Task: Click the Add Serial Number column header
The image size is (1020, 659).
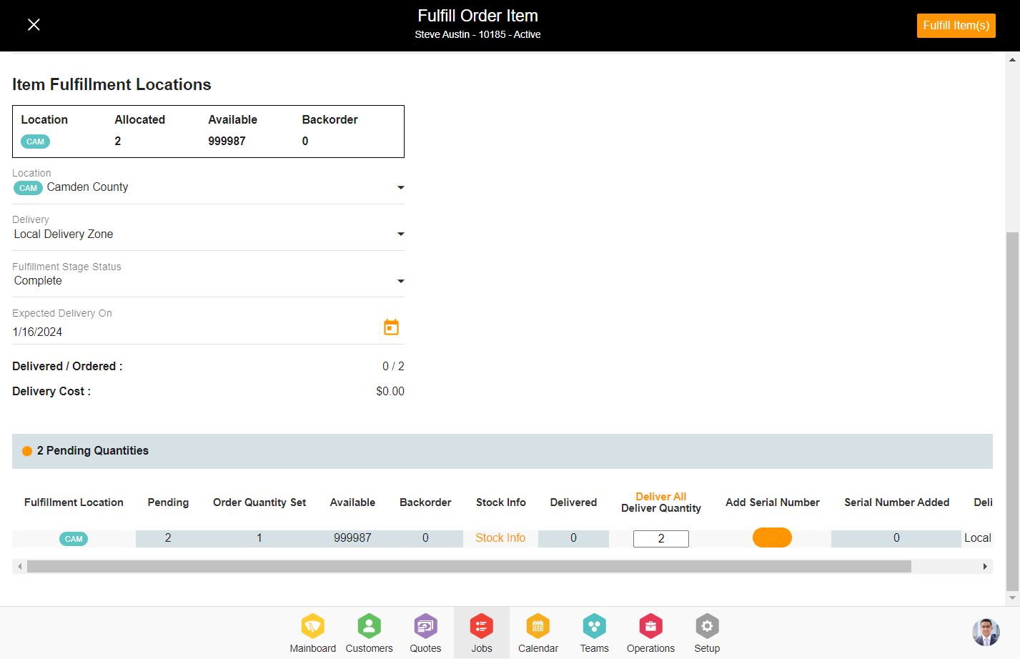Action: pyautogui.click(x=772, y=502)
